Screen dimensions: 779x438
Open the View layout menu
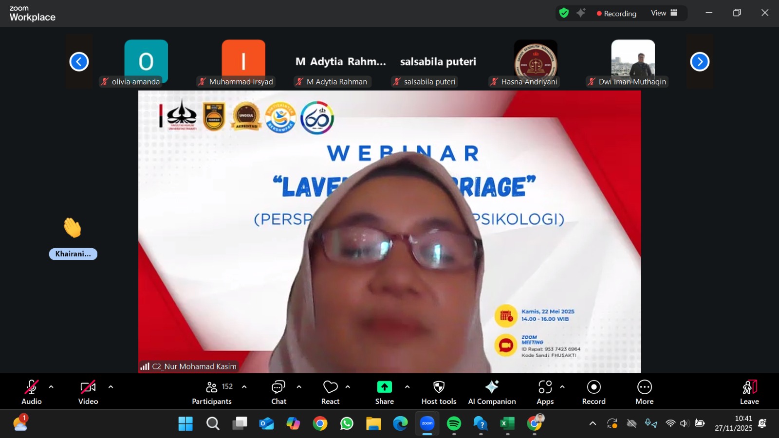click(x=664, y=13)
